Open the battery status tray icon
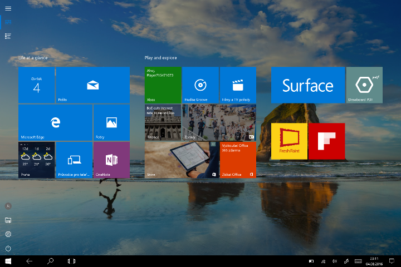Viewport: 401px width, 267px height. tap(311, 261)
